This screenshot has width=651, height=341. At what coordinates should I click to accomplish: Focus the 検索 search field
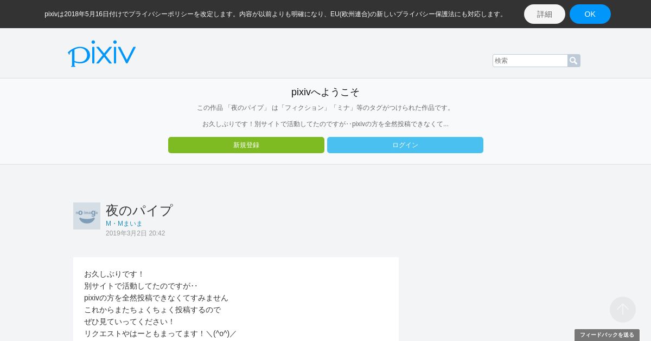530,61
